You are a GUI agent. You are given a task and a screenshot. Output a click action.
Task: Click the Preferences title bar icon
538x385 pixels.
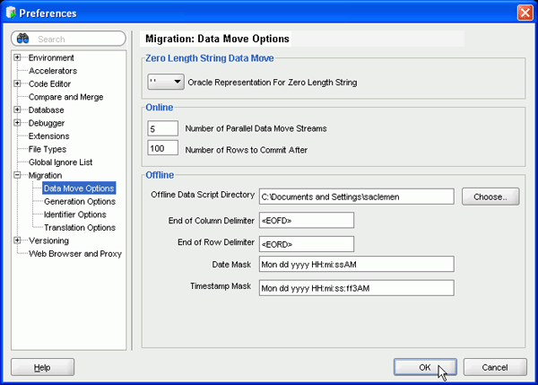(x=11, y=13)
